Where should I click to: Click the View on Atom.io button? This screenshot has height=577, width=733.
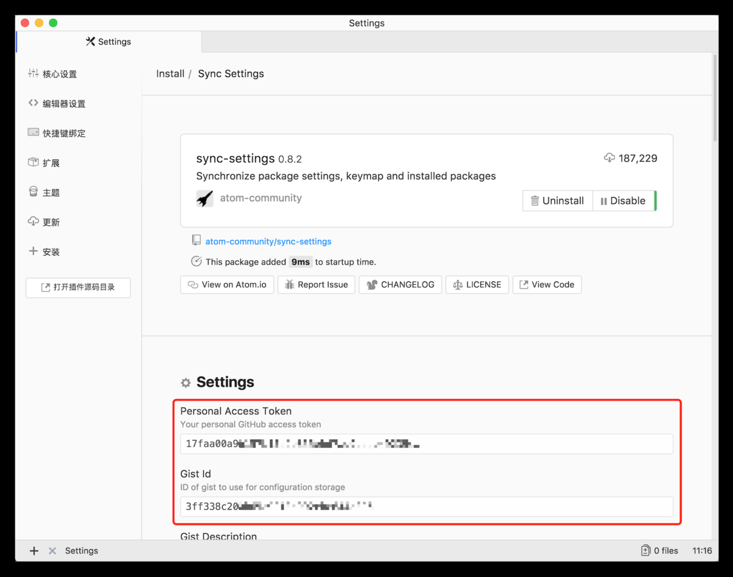click(227, 284)
